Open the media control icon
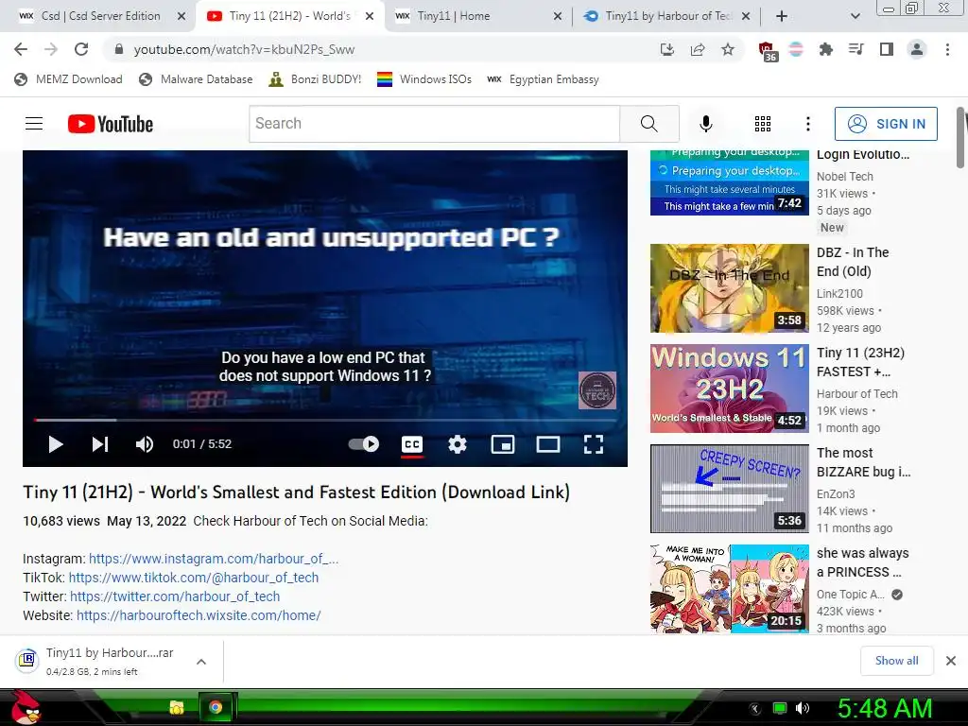The image size is (968, 726). click(856, 49)
